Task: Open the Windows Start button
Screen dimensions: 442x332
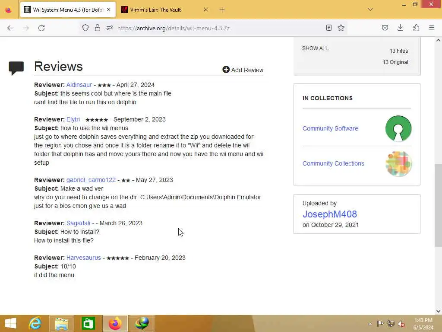Action: tap(11, 323)
